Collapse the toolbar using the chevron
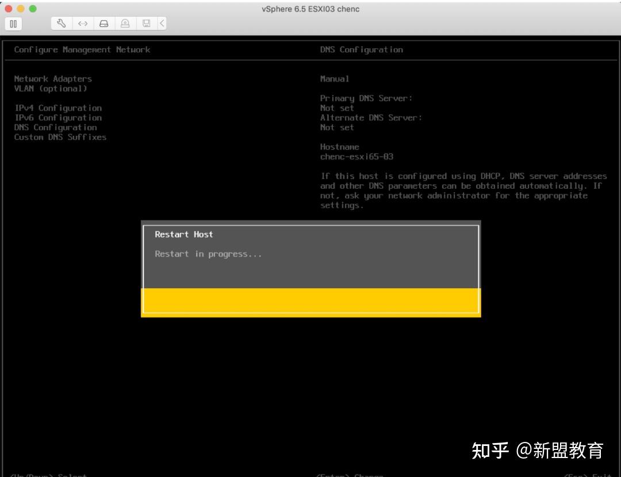This screenshot has height=477, width=621. click(162, 24)
